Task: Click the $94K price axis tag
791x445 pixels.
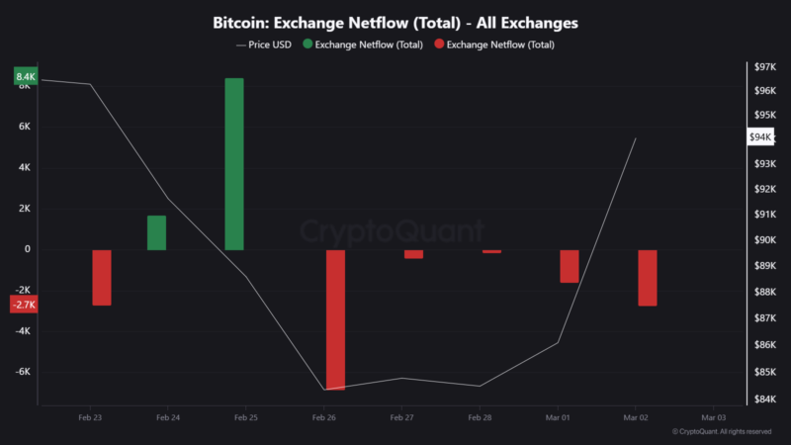Action: tap(760, 136)
